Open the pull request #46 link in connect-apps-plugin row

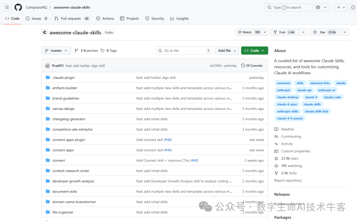click(x=168, y=140)
